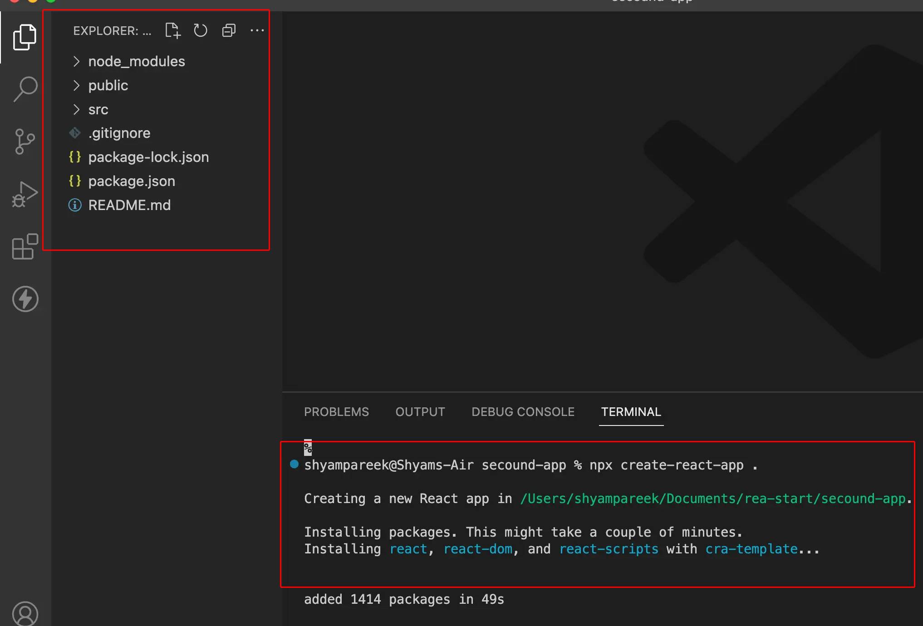Open the Source Control view
923x626 pixels.
point(25,142)
